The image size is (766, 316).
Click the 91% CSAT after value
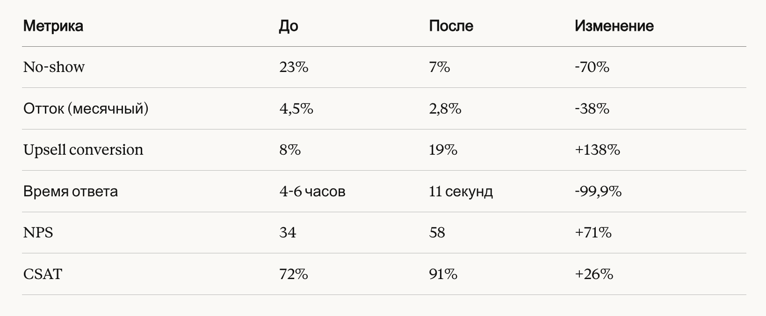tap(443, 274)
